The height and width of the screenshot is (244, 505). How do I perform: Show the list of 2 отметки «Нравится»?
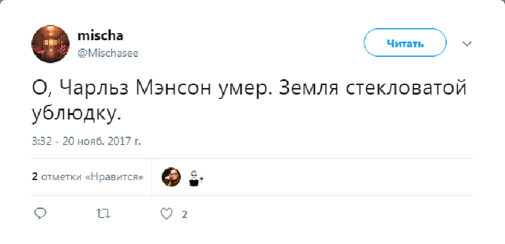88,177
